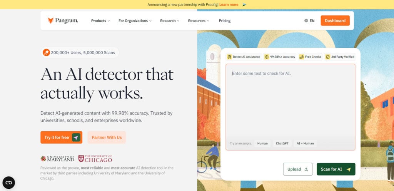Click the Detect AI Assistance badge icon
The height and width of the screenshot is (191, 394).
[x=229, y=57]
